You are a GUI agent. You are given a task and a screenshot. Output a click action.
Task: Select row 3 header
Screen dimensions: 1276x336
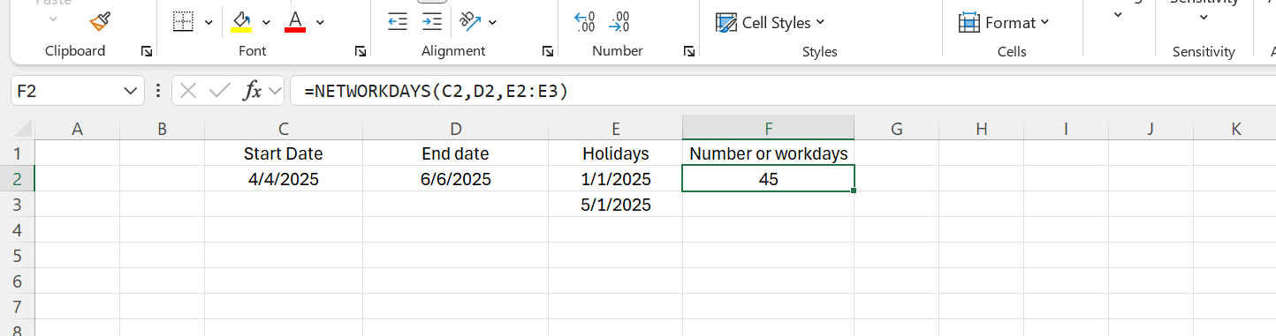pos(18,205)
